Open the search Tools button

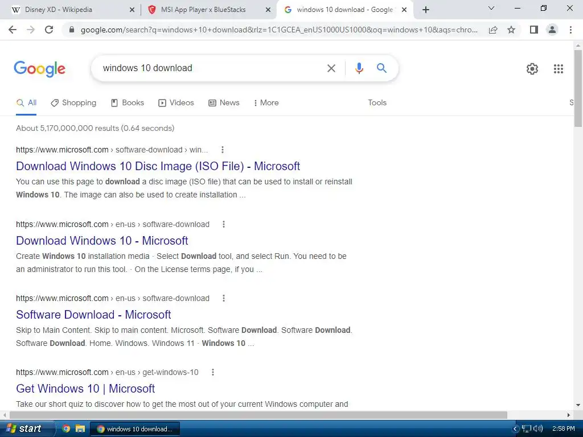377,102
